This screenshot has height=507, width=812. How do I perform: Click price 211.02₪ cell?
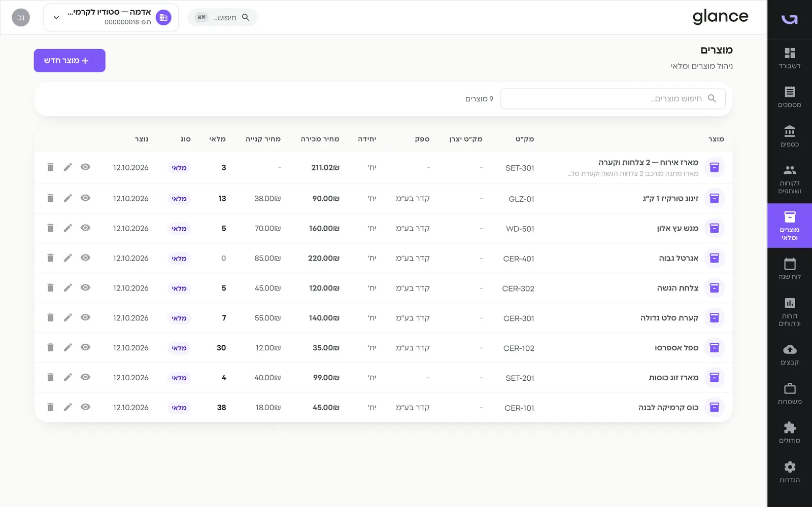point(325,167)
